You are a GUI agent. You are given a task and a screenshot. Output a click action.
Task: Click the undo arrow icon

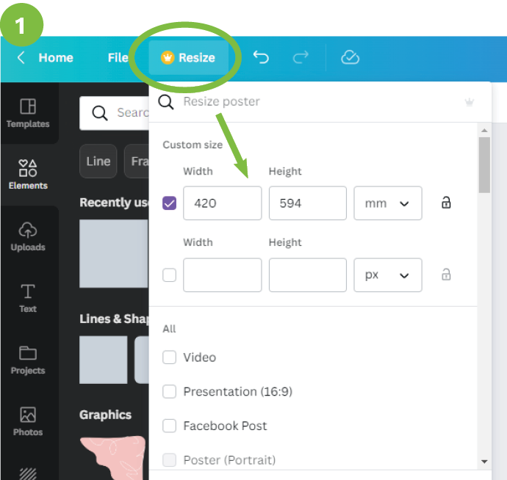click(261, 58)
